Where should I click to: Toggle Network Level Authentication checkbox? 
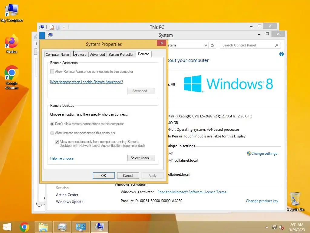(57, 142)
